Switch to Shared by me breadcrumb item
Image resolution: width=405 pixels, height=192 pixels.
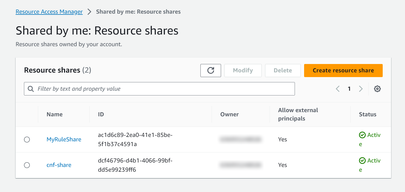138,12
